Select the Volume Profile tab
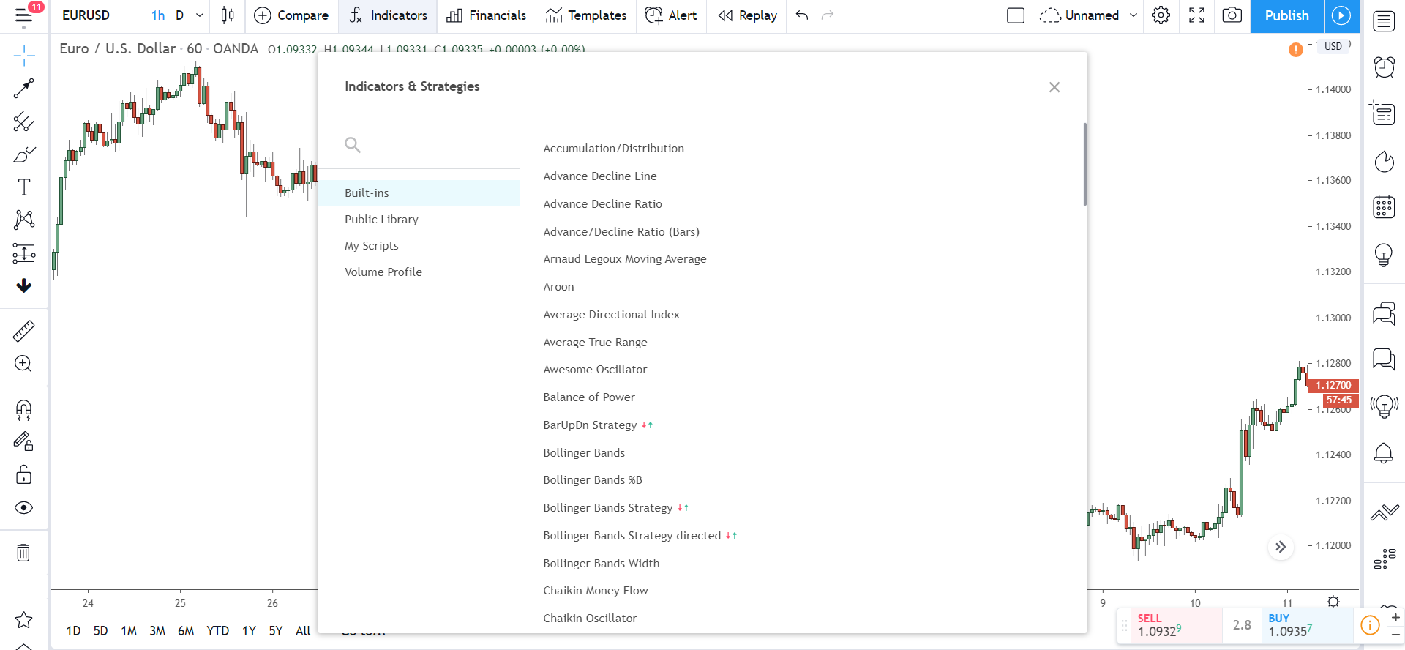This screenshot has height=650, width=1405. [x=419, y=272]
